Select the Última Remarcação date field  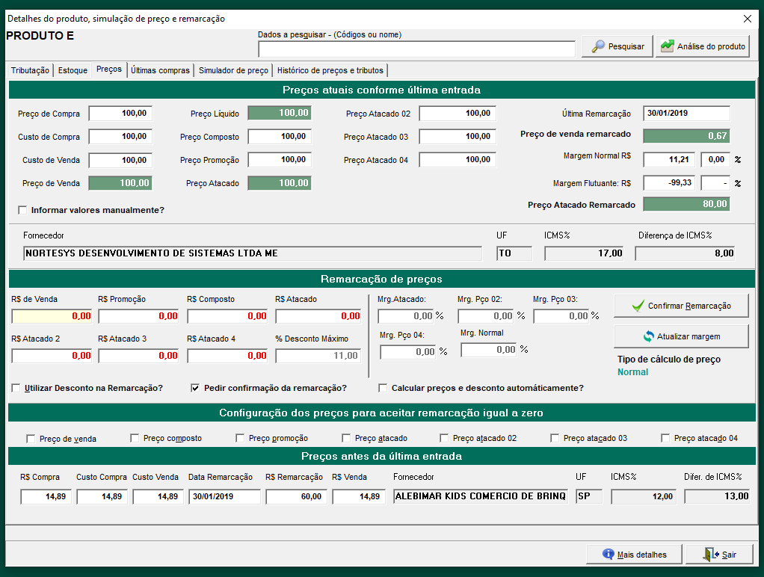pos(686,114)
